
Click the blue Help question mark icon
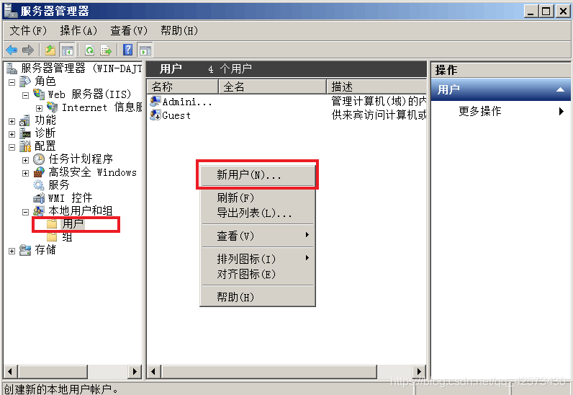[x=128, y=50]
